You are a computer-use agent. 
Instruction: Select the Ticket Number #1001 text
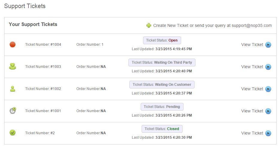tap(43, 111)
